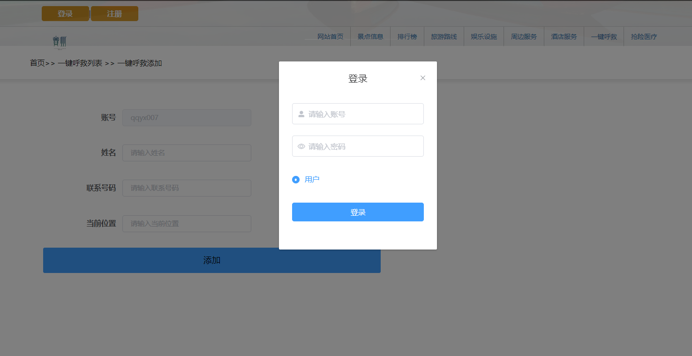Focus the 请输入账号 input field
Image resolution: width=692 pixels, height=356 pixels.
point(358,114)
